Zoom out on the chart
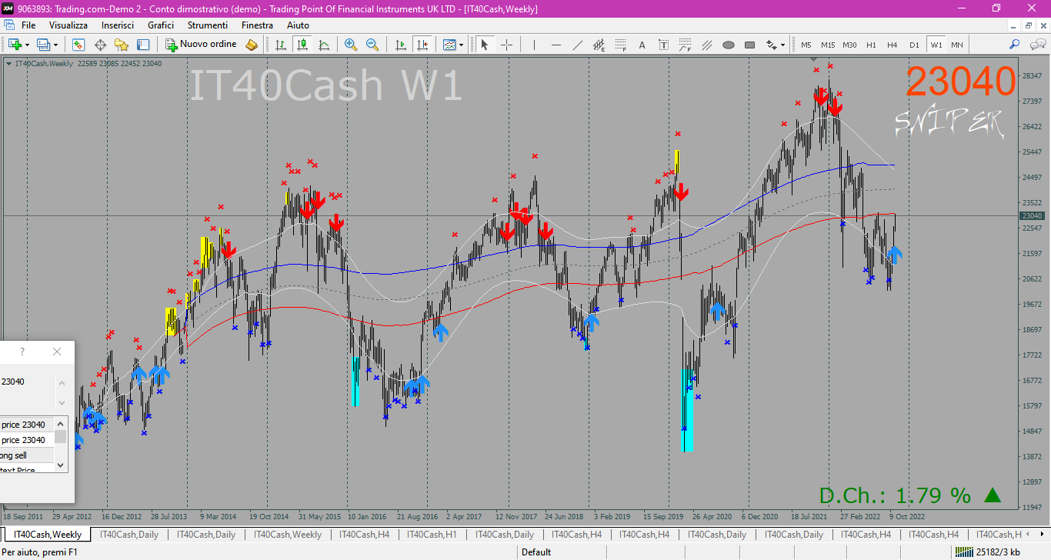 [x=372, y=45]
